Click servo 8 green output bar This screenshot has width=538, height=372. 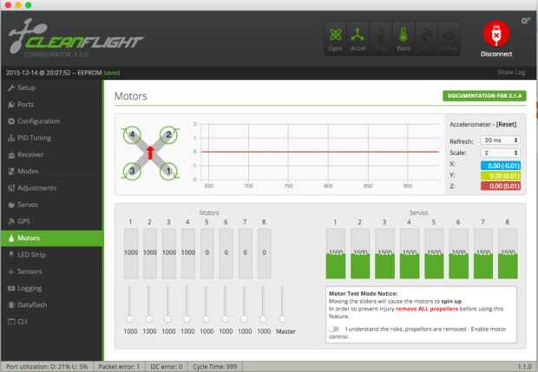pyautogui.click(x=508, y=266)
